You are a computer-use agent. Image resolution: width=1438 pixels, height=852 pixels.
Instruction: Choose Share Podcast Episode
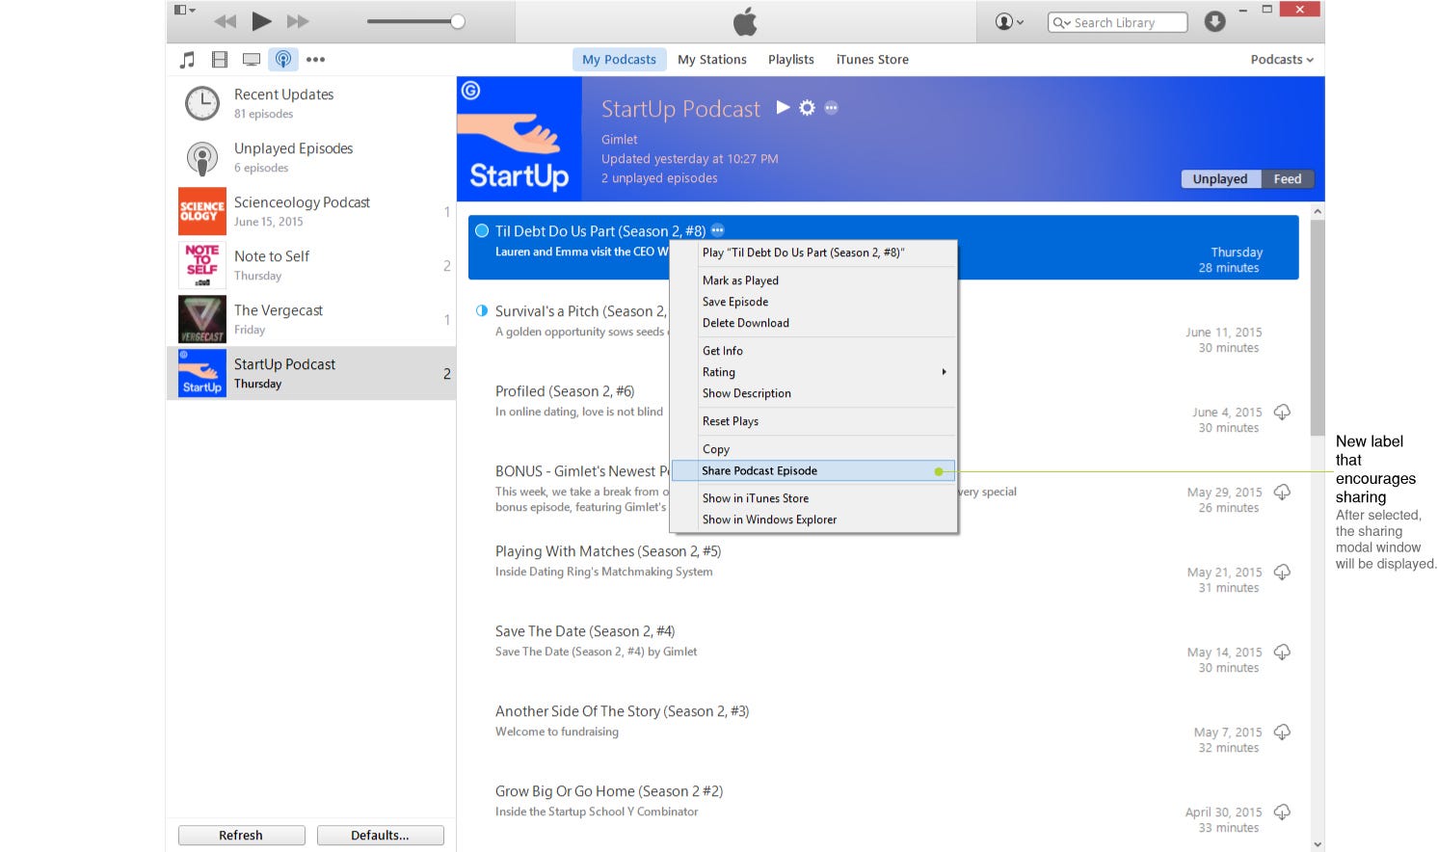tap(813, 470)
